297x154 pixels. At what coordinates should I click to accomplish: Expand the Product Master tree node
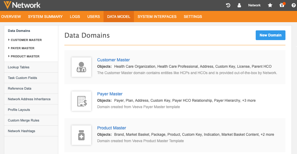[9, 56]
